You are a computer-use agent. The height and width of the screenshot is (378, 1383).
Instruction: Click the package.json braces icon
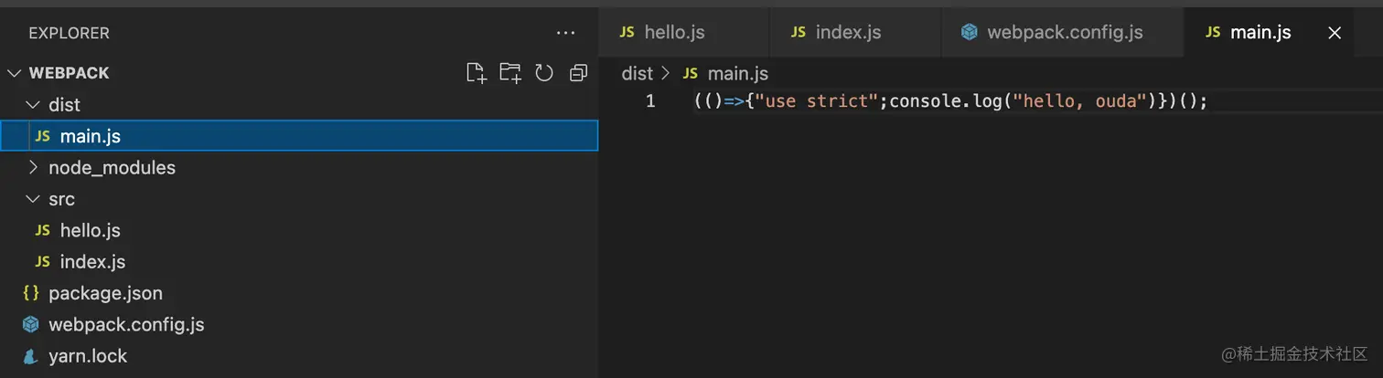[x=31, y=293]
